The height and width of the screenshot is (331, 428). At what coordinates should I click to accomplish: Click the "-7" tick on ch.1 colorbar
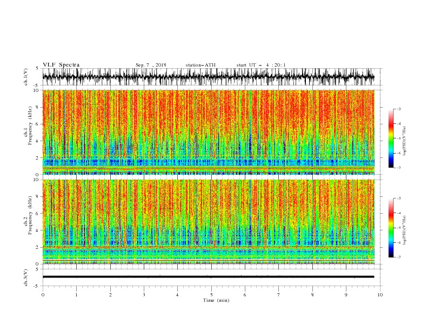click(x=398, y=168)
